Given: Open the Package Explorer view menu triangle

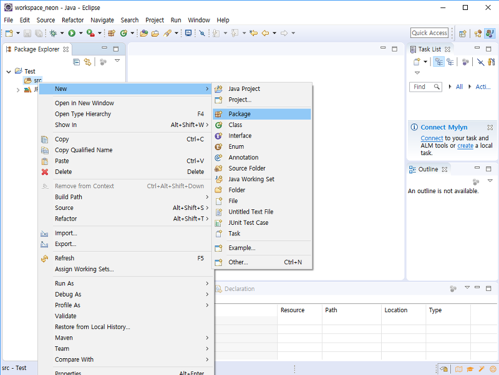Looking at the screenshot, I should pos(117,60).
